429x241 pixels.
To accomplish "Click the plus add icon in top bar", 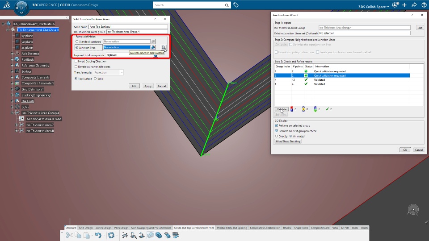I will pos(404,5).
